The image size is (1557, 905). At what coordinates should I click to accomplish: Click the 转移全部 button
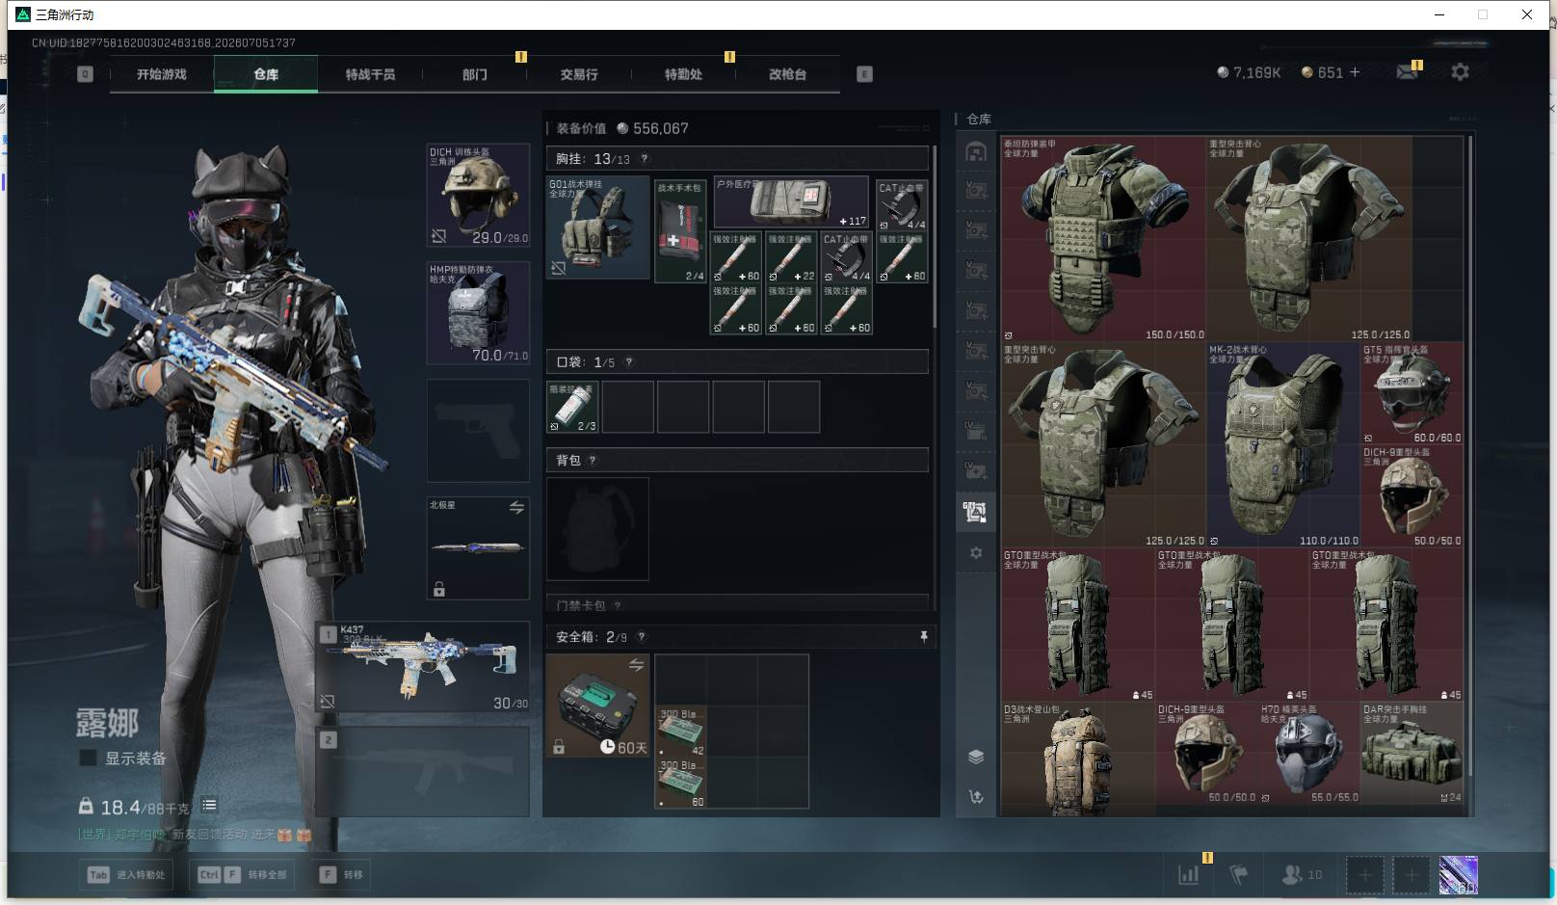[243, 874]
